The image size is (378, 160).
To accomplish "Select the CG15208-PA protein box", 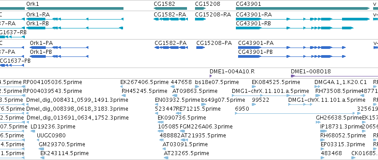I will point(200,48).
